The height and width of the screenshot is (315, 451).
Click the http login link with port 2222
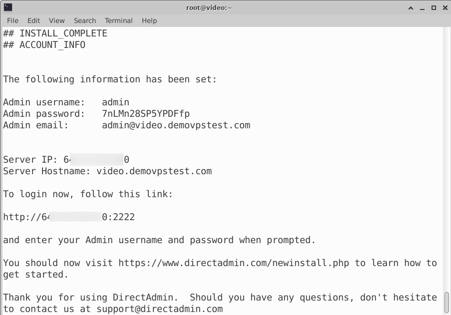(69, 217)
